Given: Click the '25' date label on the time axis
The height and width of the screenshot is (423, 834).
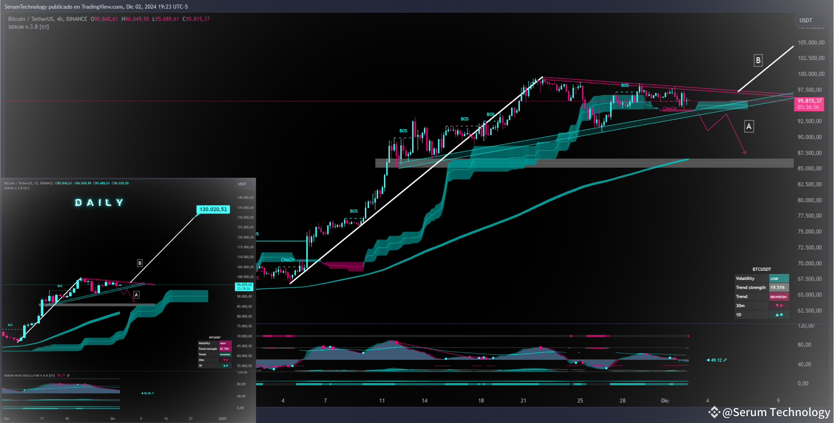Looking at the screenshot, I should coord(580,401).
